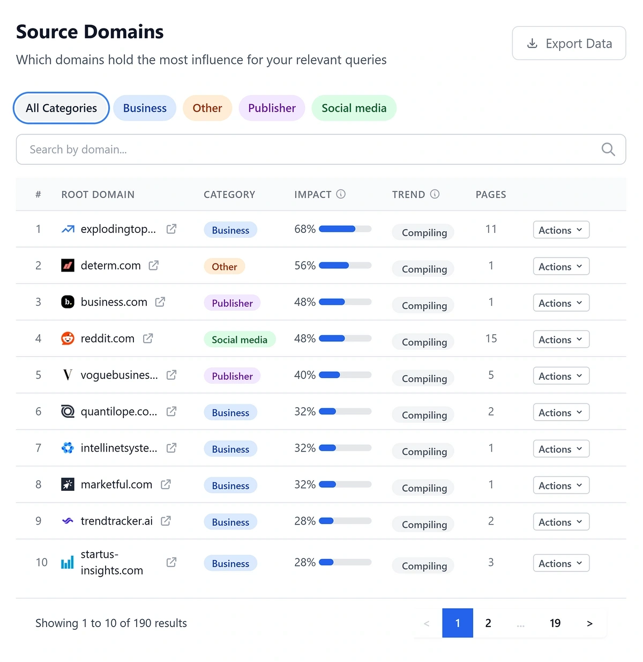The image size is (643, 662).
Task: Click Compiling trend badge for reddit.com
Action: (423, 342)
